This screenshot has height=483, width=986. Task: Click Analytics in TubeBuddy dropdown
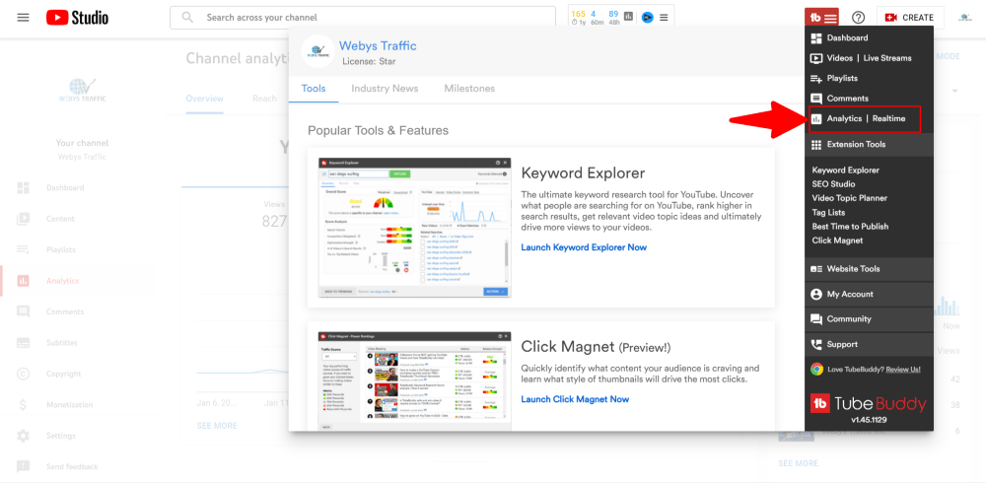845,119
